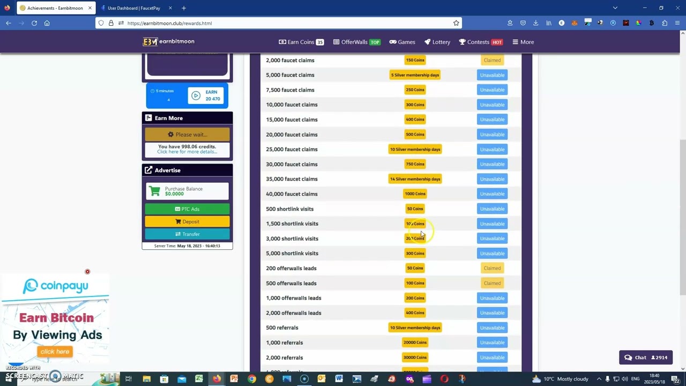Go back with the browser back arrow
The height and width of the screenshot is (386, 686).
9,23
